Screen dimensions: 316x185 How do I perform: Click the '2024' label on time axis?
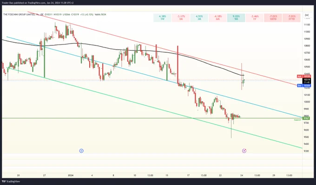pos(71,175)
